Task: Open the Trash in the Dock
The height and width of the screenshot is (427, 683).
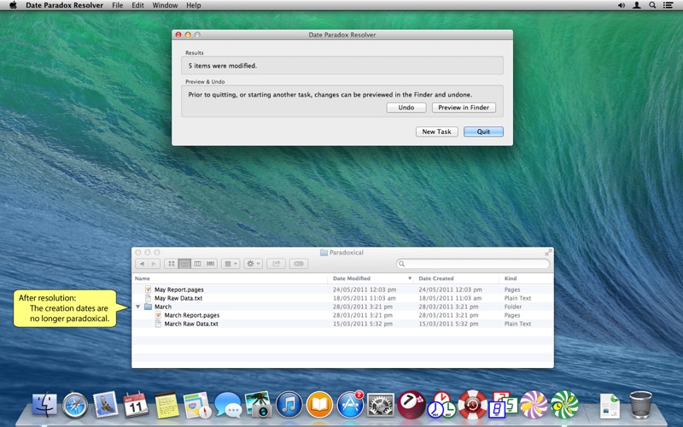Action: click(x=641, y=405)
